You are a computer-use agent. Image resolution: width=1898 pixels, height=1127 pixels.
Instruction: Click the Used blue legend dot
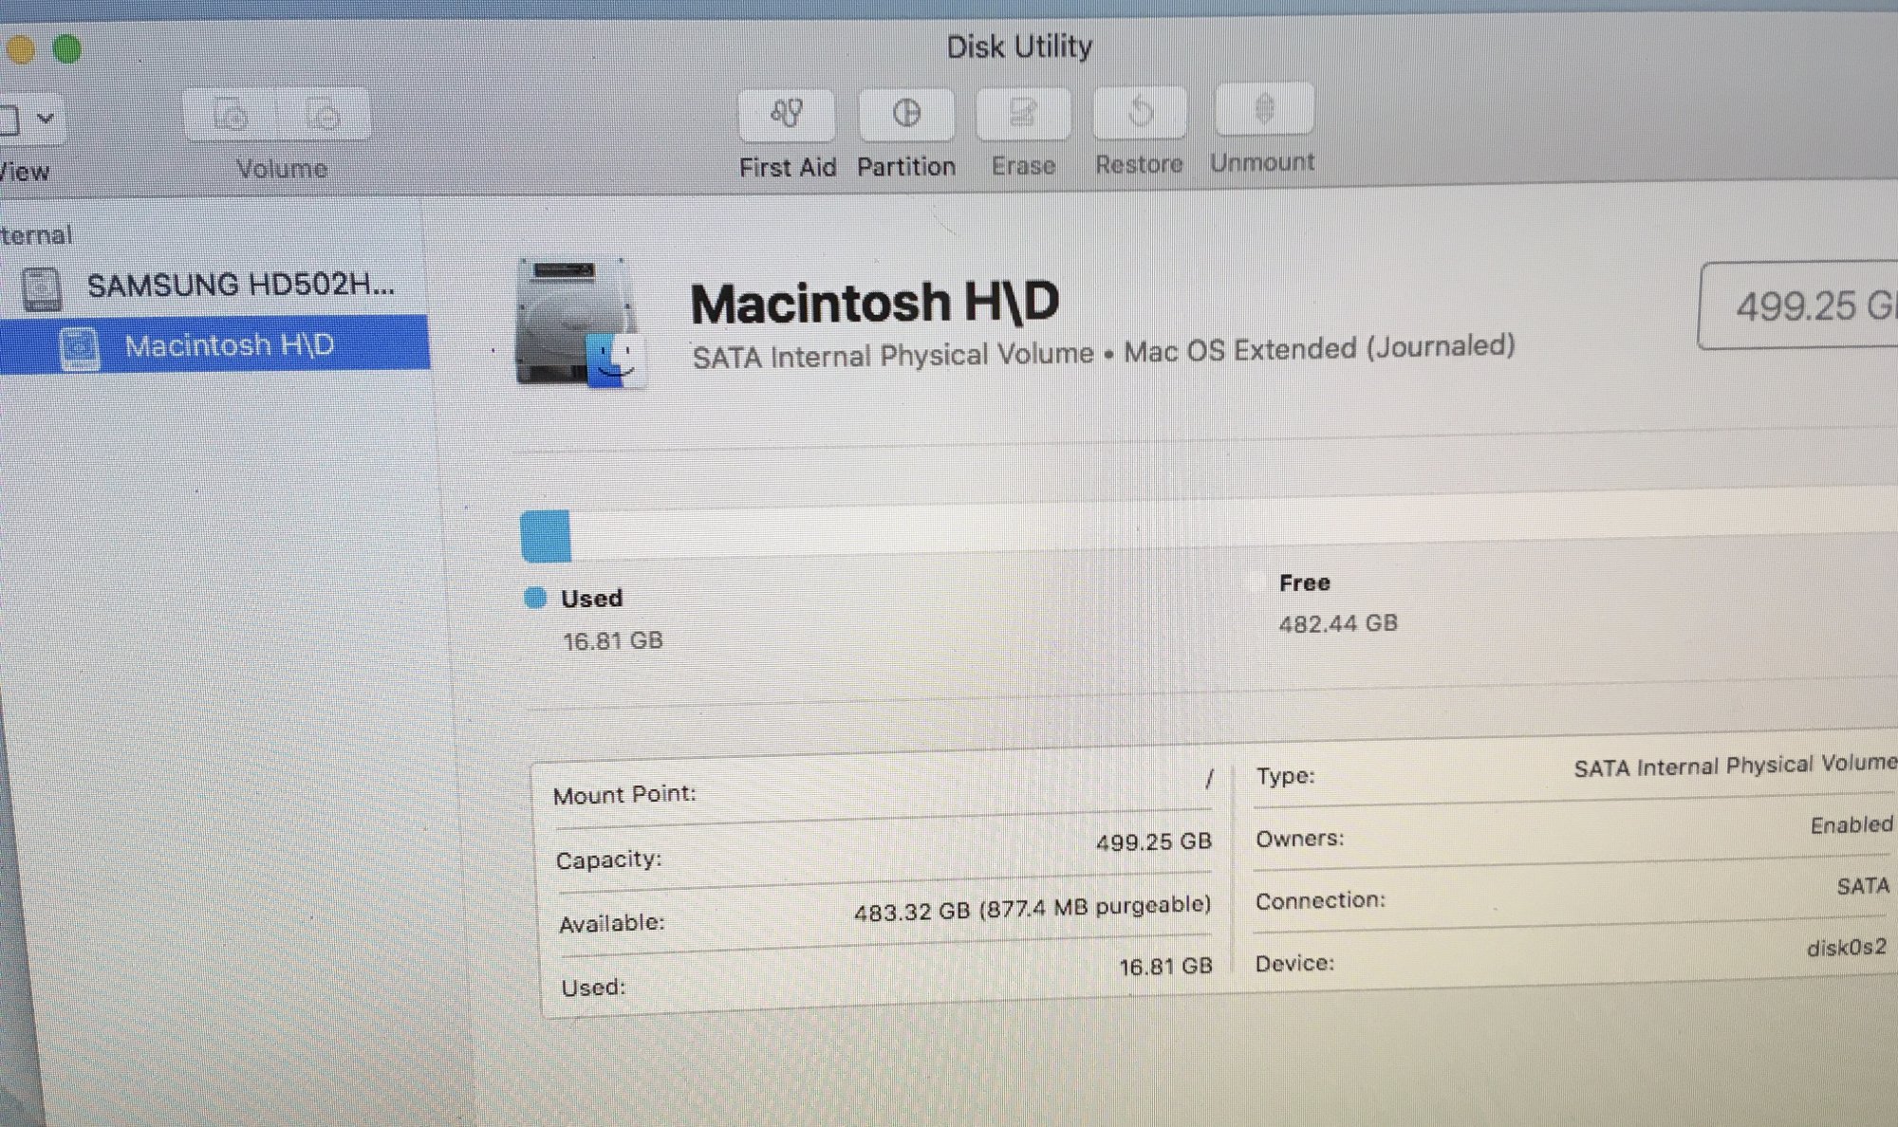pyautogui.click(x=535, y=598)
